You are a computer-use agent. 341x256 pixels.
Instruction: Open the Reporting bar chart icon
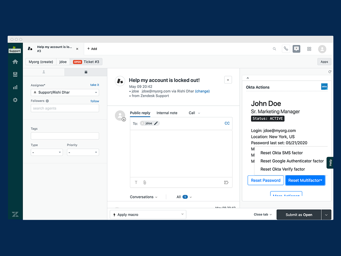point(15,87)
